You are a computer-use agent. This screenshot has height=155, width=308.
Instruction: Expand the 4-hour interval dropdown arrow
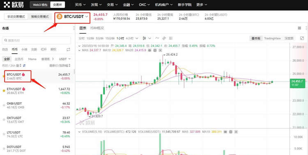click(137, 38)
